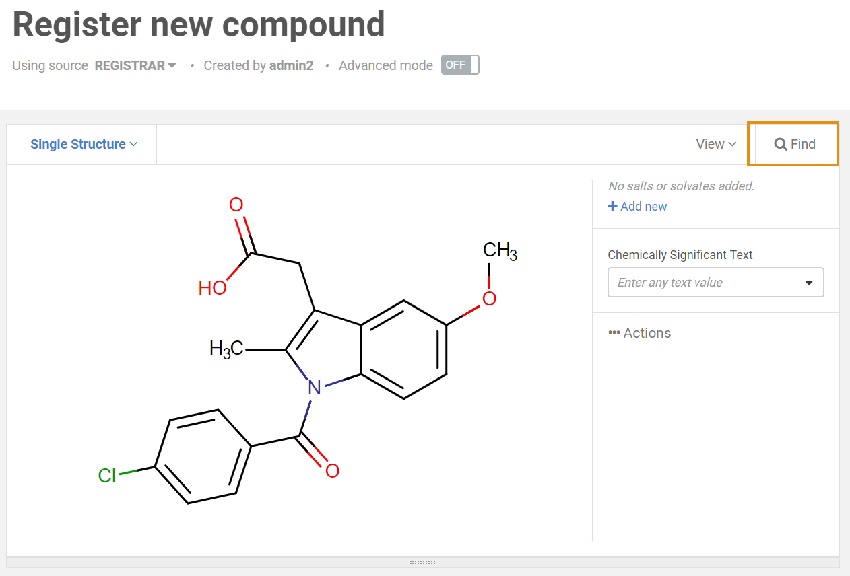The width and height of the screenshot is (850, 576).
Task: Click the carboxylic acid carbonyl oxygen atom
Action: coord(236,205)
